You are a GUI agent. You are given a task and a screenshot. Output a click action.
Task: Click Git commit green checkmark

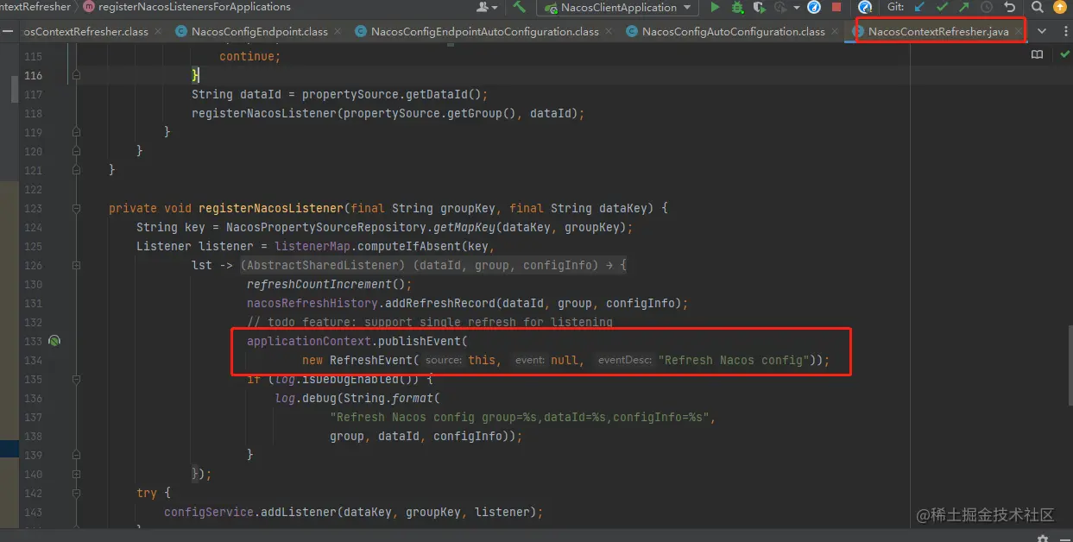[942, 7]
